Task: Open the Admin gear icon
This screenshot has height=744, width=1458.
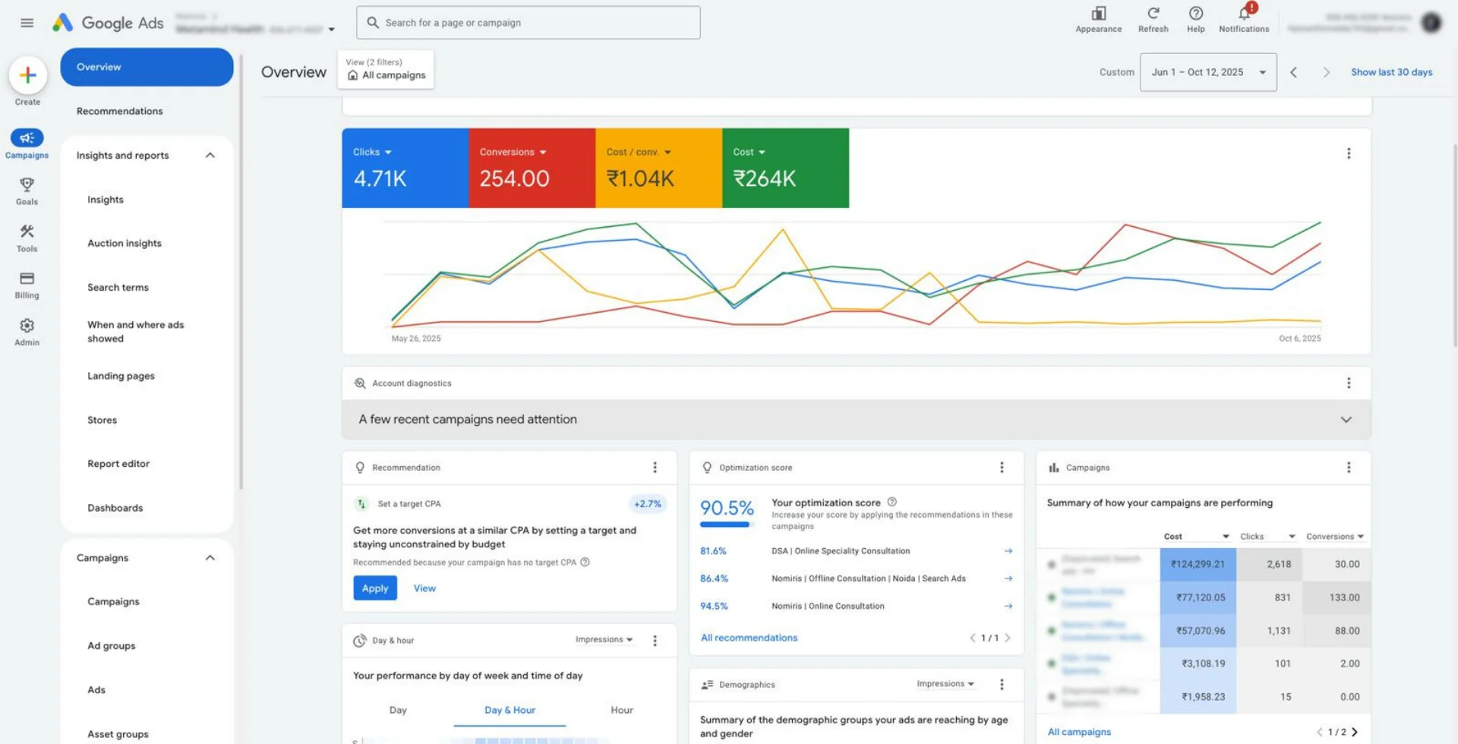Action: pyautogui.click(x=27, y=326)
